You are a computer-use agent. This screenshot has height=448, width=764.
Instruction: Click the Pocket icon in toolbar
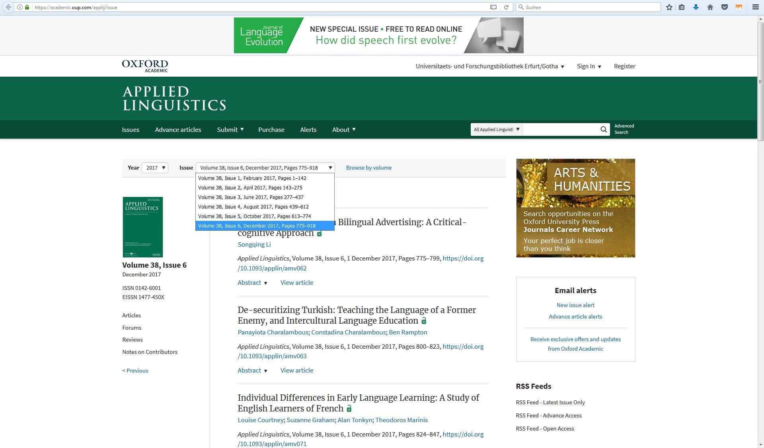click(x=725, y=7)
